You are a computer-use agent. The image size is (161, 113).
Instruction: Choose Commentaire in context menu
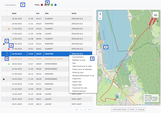(x=78, y=57)
